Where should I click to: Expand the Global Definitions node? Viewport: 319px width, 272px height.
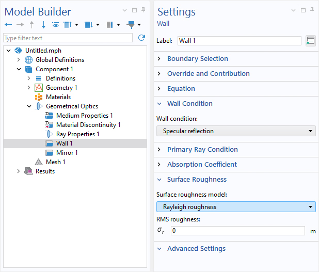[x=19, y=60]
